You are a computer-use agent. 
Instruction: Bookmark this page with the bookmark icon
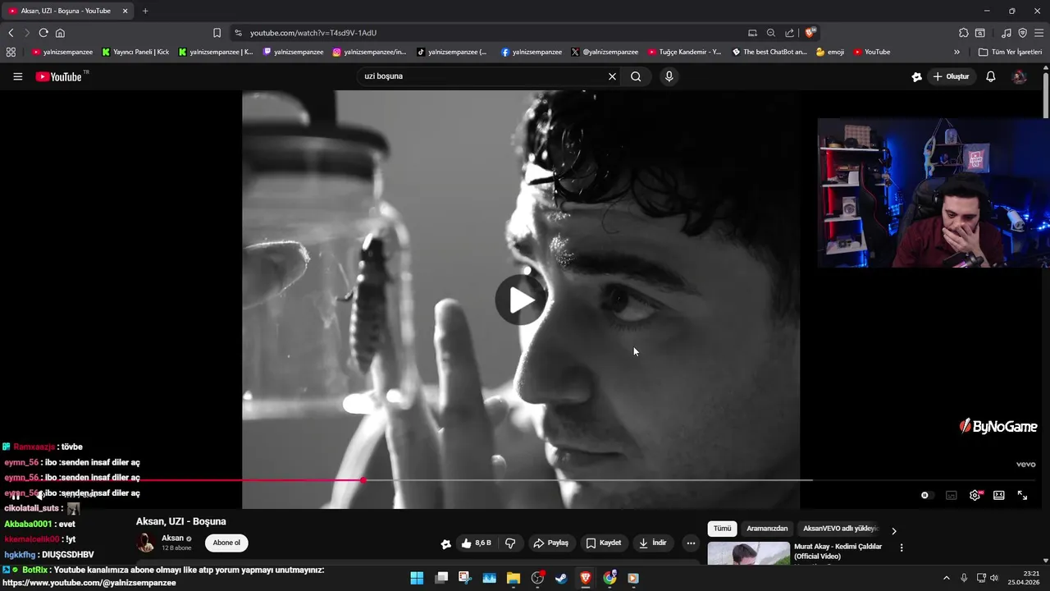[217, 33]
